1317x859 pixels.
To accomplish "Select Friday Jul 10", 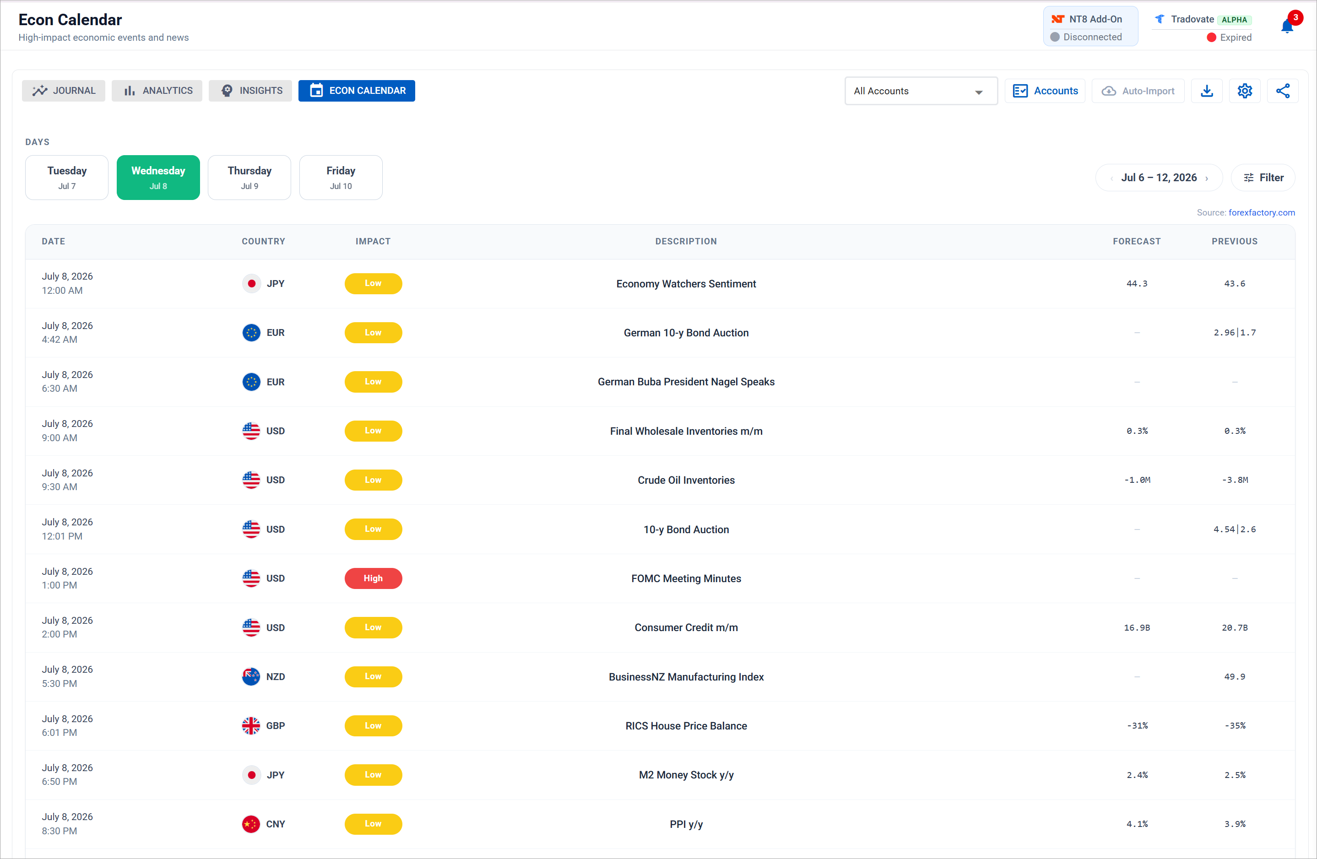I will [x=341, y=178].
